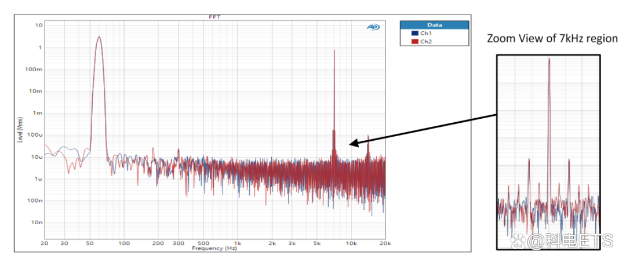
Task: Click the 10n level axis tick label
Action: point(38,222)
